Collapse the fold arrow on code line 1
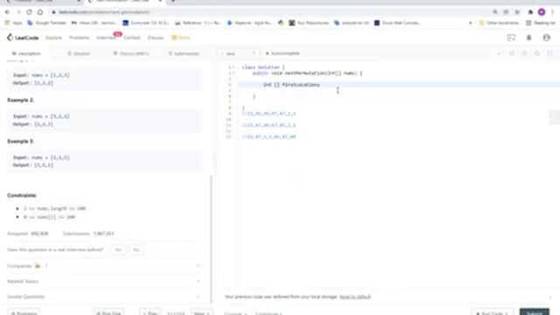Screen dimensions: 560x315 pyautogui.click(x=234, y=67)
